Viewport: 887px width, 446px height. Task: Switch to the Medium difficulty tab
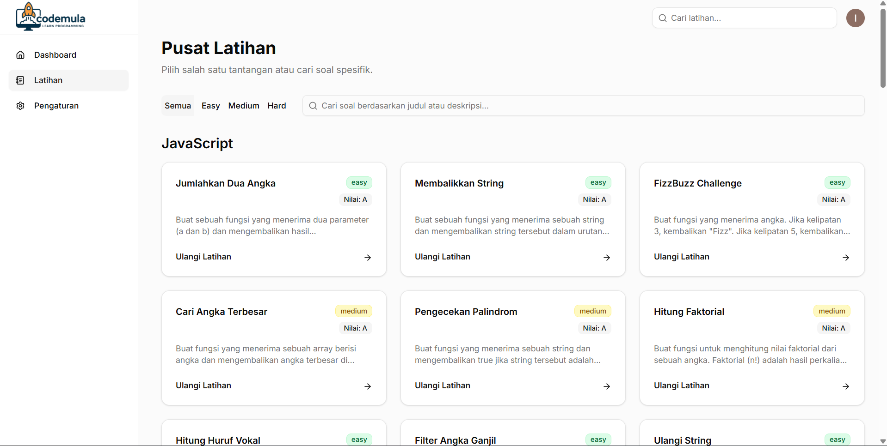244,106
